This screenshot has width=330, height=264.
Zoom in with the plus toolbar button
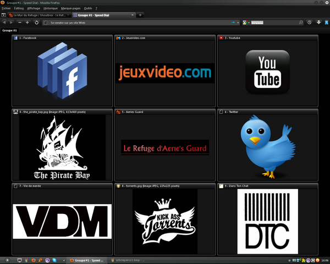pos(27,23)
